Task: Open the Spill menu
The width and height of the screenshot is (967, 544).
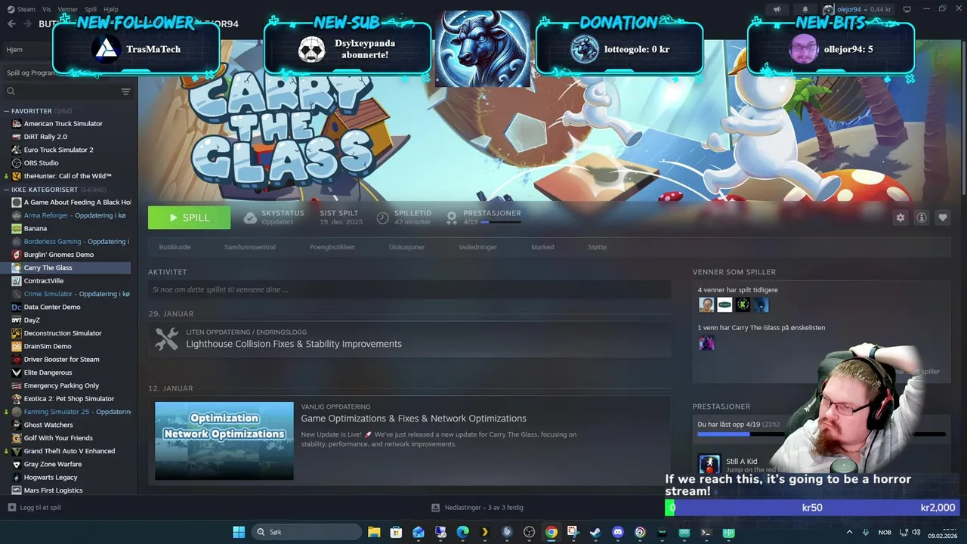Action: click(x=91, y=9)
